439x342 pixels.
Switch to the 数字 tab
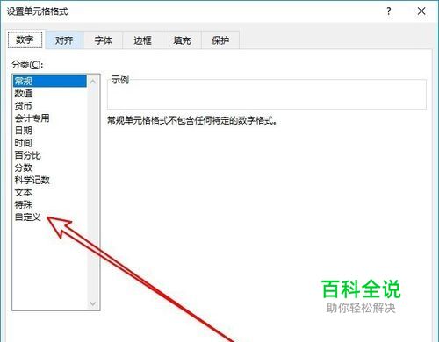pos(25,39)
